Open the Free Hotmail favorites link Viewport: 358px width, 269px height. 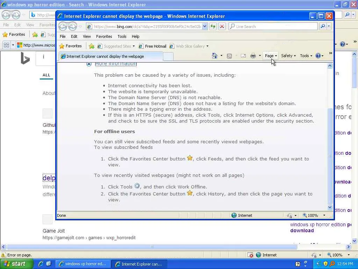click(152, 46)
